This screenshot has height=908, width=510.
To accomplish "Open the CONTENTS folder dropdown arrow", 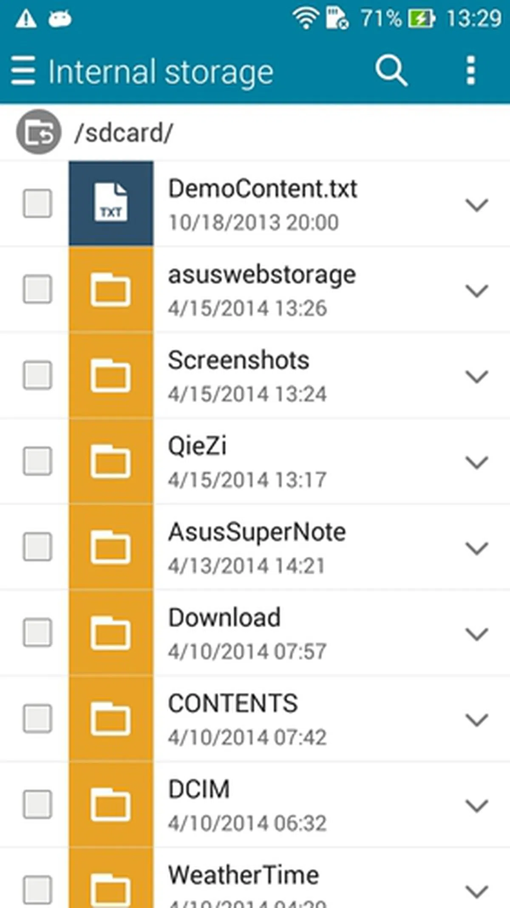I will (476, 720).
